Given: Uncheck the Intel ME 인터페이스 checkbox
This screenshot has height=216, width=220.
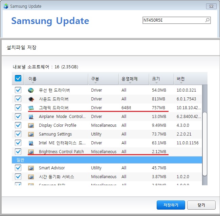Looking at the screenshot, I should point(18,143).
